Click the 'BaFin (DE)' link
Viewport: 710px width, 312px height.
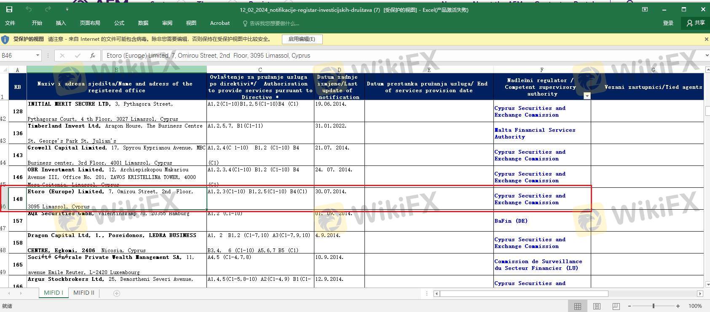click(511, 221)
